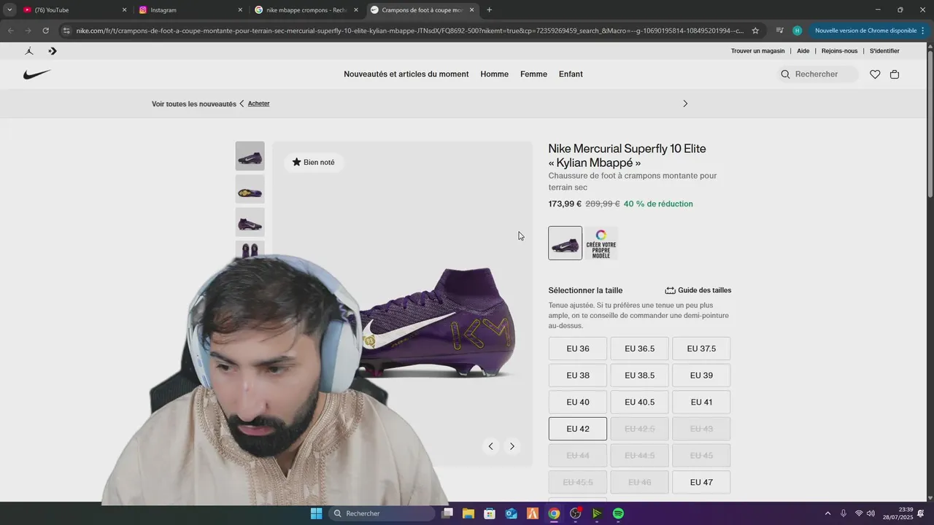
Task: Show next banner message arrow
Action: point(685,104)
